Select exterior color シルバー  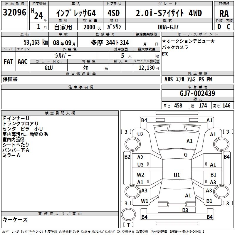[63, 56]
